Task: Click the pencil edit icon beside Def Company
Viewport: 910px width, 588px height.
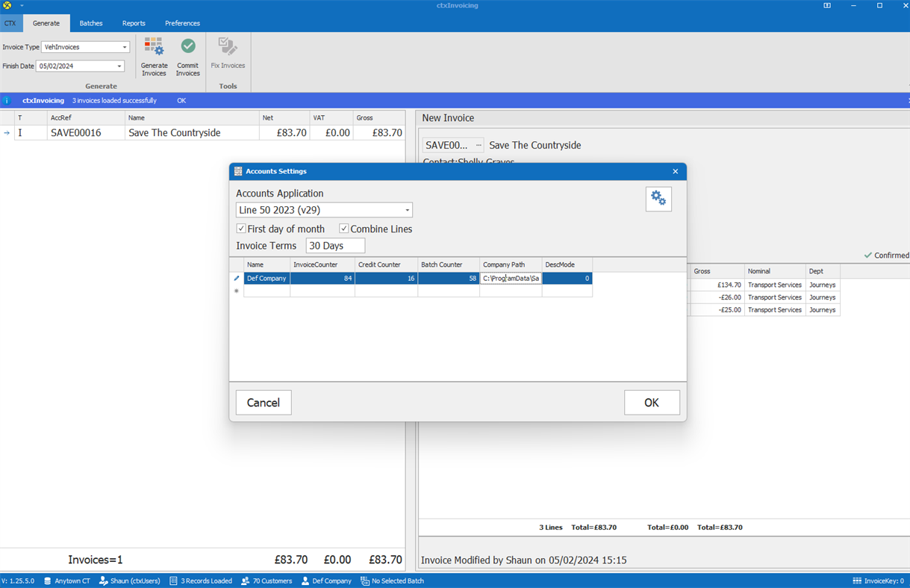Action: coord(237,278)
